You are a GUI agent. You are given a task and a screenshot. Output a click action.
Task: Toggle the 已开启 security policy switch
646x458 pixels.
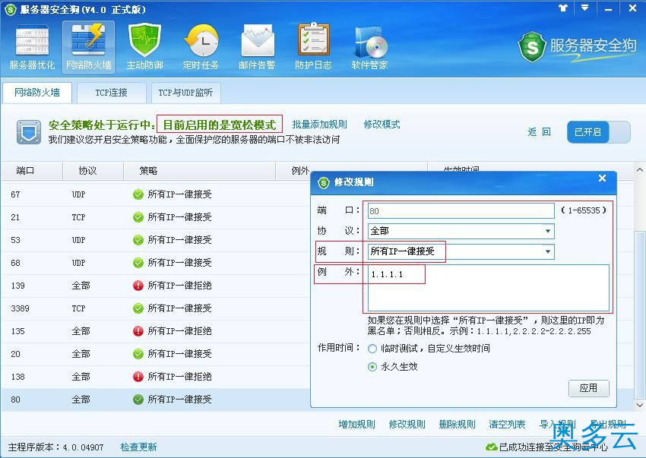pyautogui.click(x=599, y=132)
